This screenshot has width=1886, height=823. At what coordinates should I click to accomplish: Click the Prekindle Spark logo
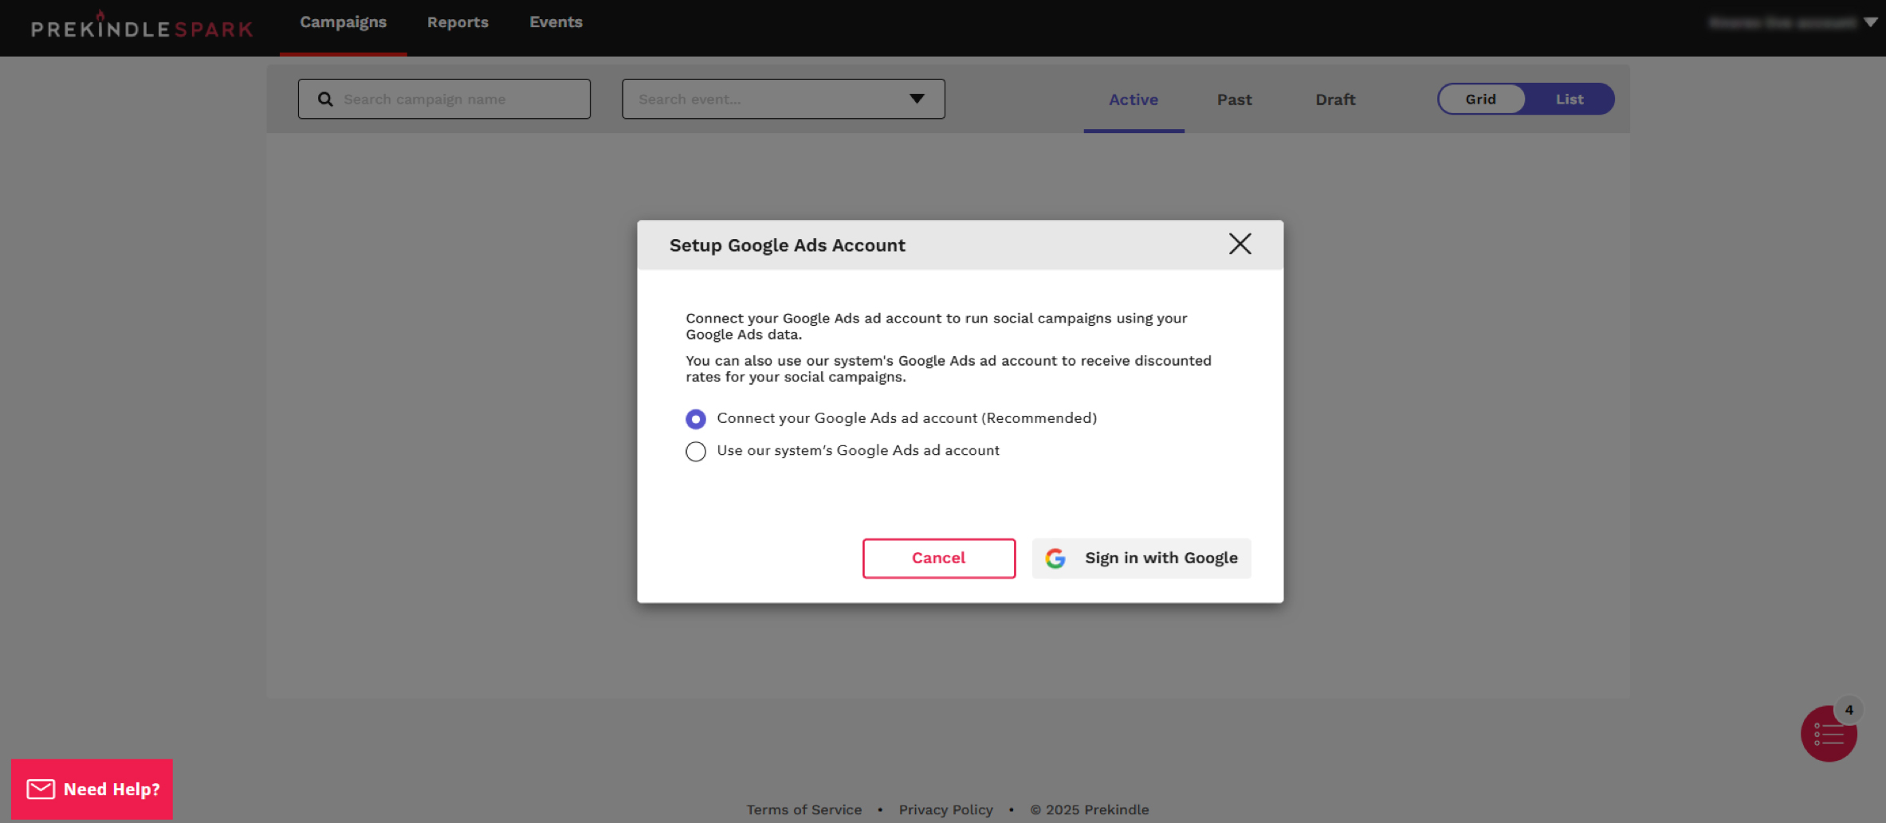142,27
